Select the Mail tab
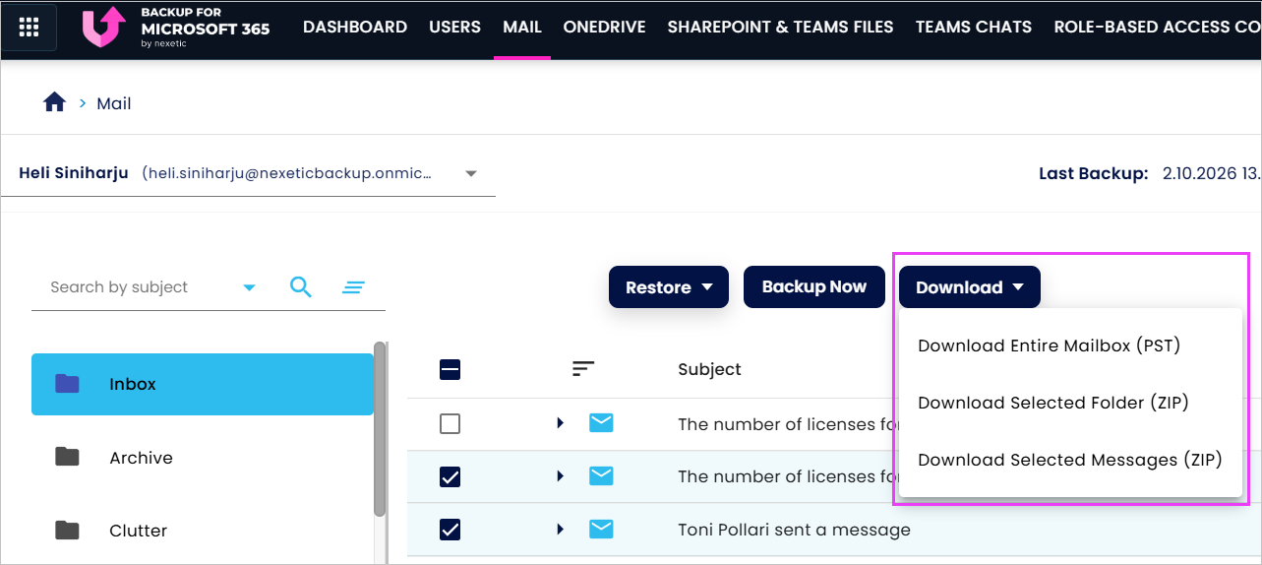The width and height of the screenshot is (1262, 565). coord(522,28)
